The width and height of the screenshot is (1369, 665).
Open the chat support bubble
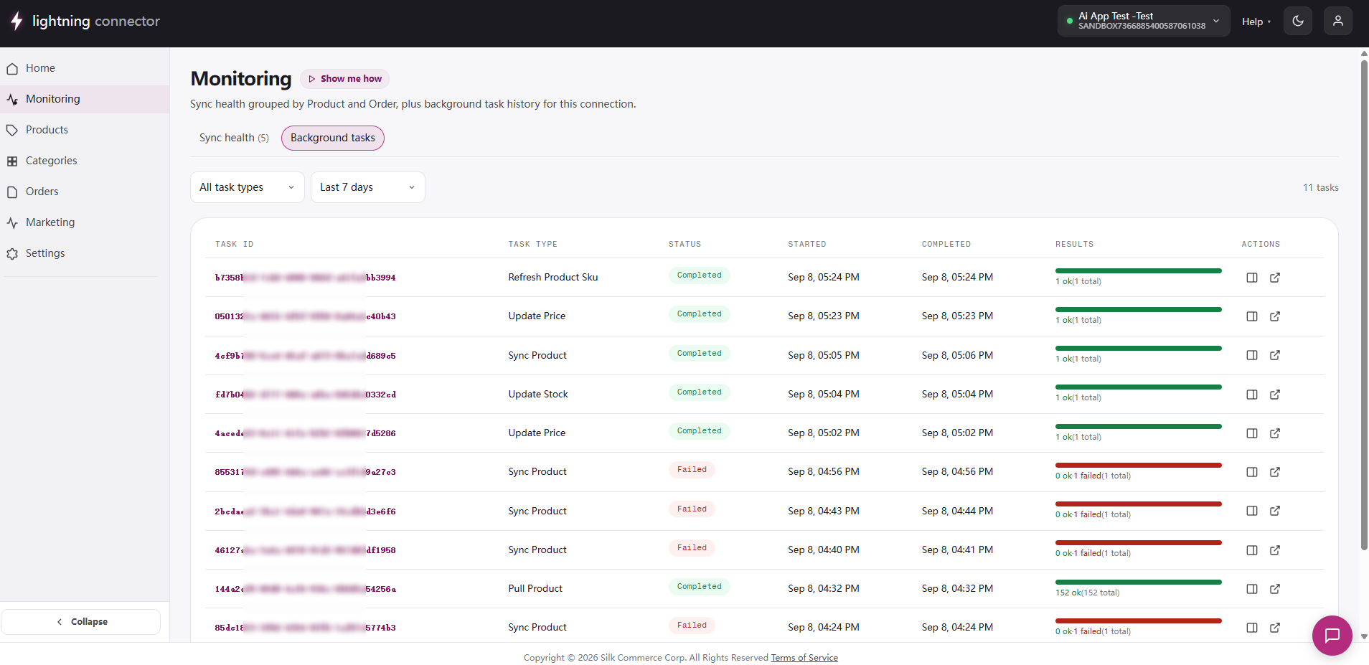click(x=1332, y=636)
